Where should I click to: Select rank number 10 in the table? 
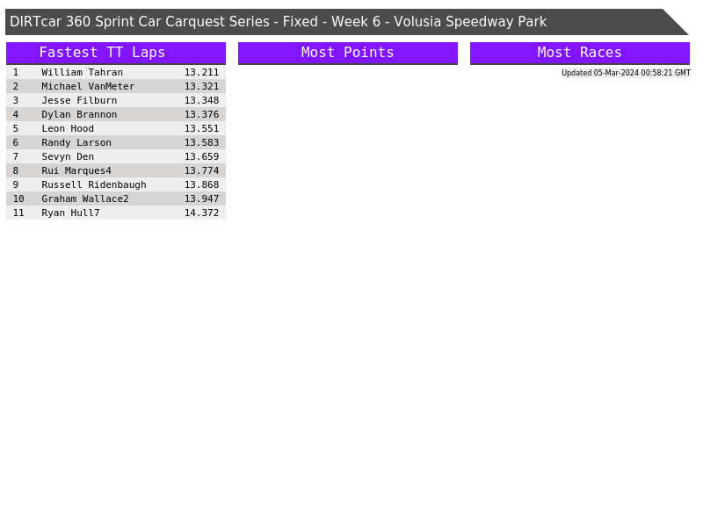click(x=18, y=199)
